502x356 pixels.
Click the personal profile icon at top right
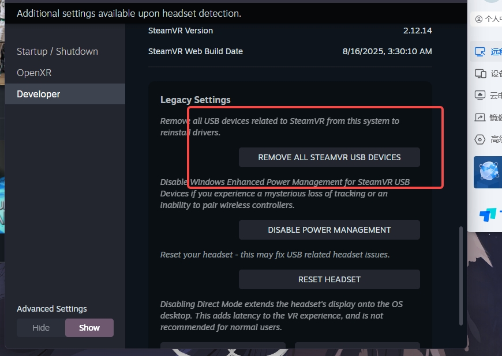click(478, 19)
